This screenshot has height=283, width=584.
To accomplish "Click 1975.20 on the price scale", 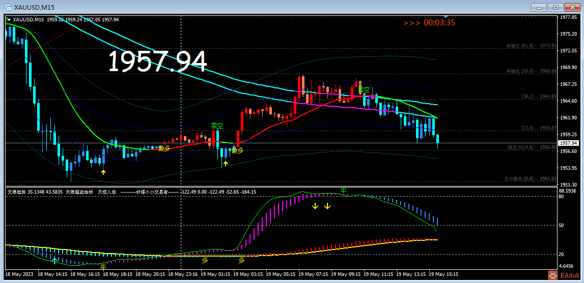I will tap(568, 34).
